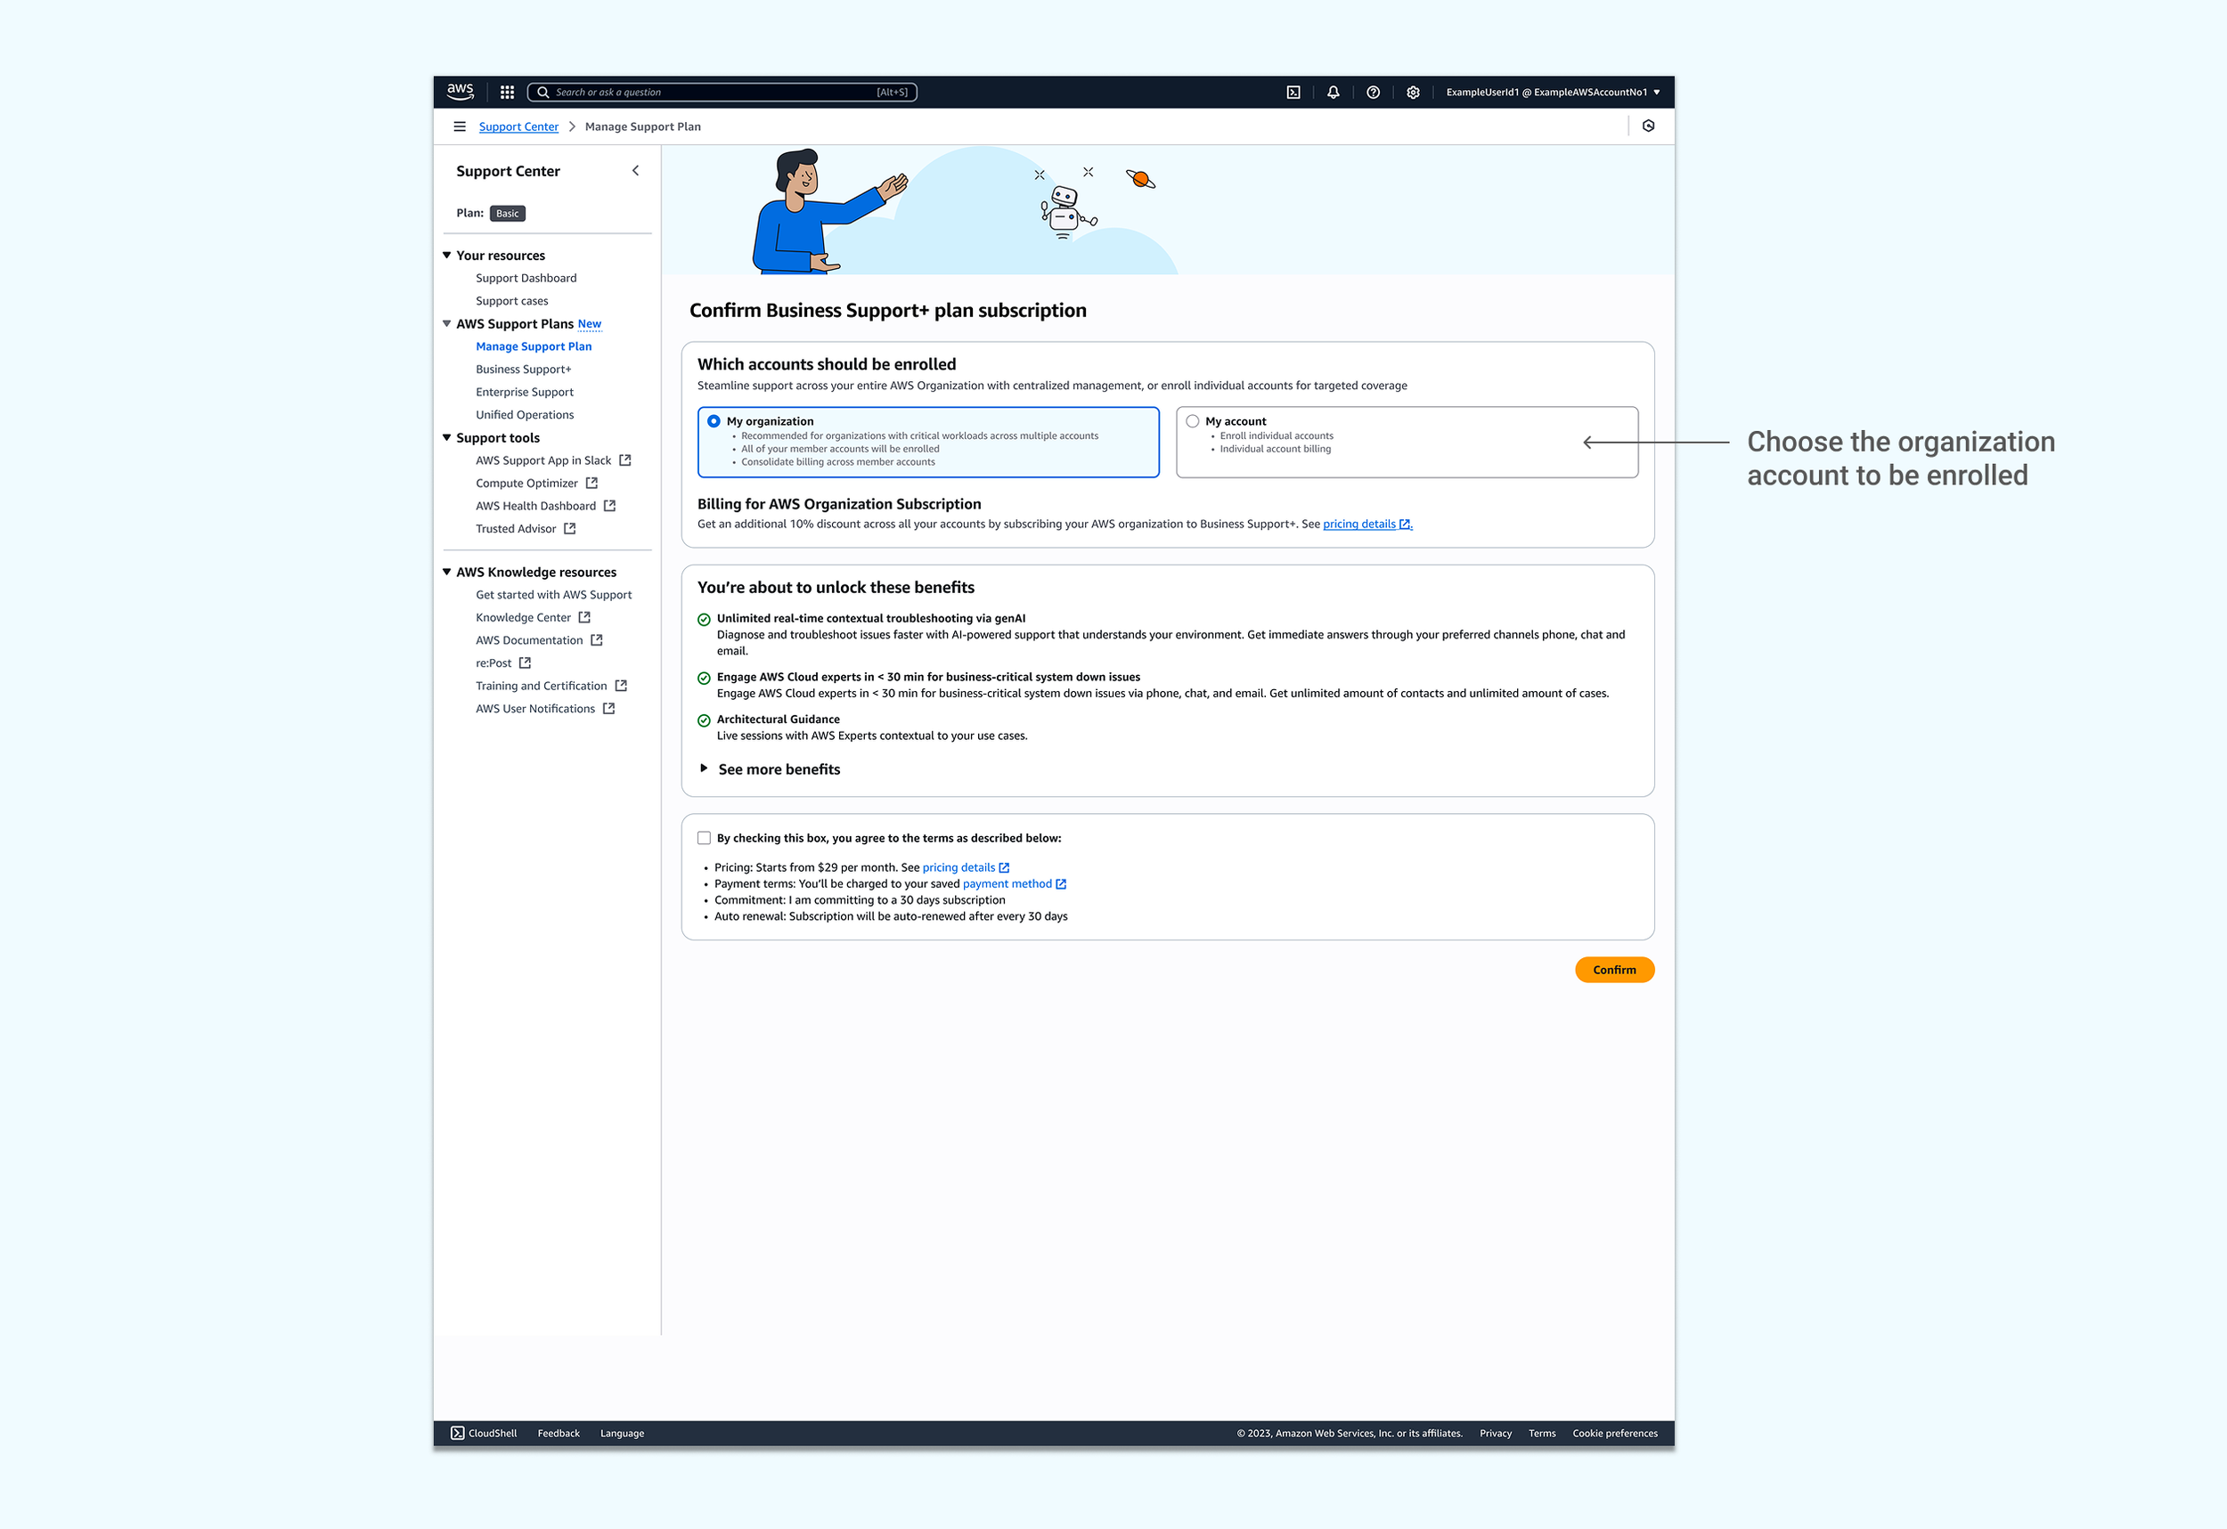The image size is (2227, 1529).
Task: Open the help question-mark icon
Action: [x=1372, y=92]
